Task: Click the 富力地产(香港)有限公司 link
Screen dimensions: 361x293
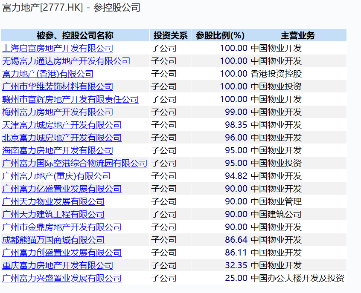Action: pyautogui.click(x=46, y=74)
